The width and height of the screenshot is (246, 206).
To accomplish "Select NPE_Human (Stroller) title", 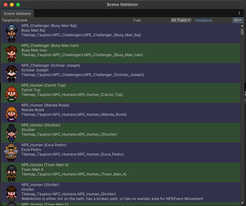I will [40, 185].
